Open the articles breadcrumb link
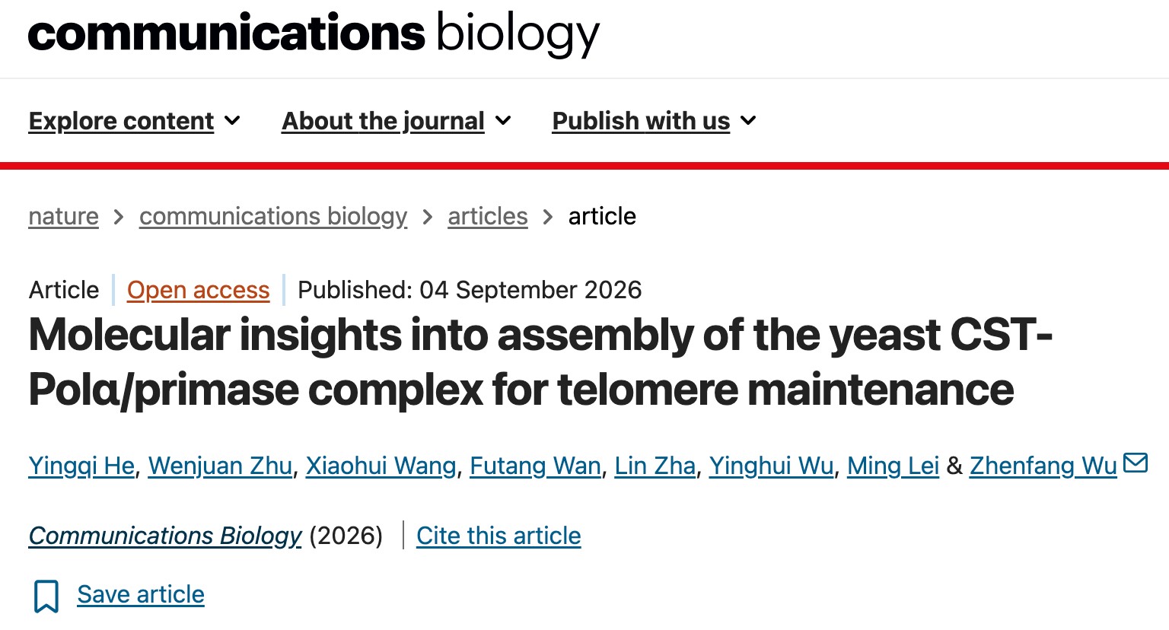Image resolution: width=1169 pixels, height=630 pixels. click(488, 217)
